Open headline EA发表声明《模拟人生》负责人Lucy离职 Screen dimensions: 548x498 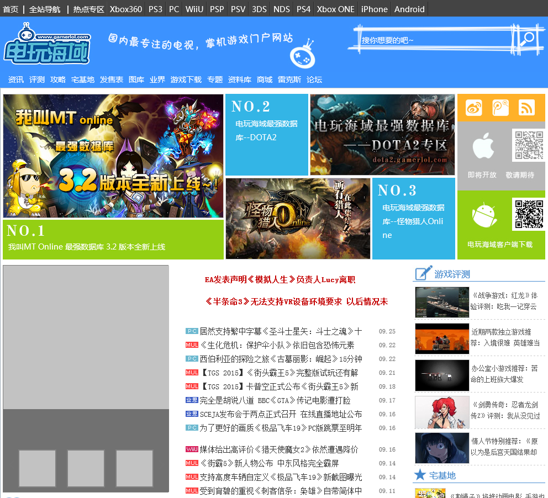tap(280, 280)
